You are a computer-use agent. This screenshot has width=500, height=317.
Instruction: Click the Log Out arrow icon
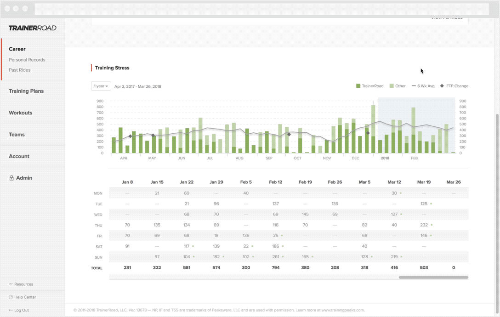[11, 310]
